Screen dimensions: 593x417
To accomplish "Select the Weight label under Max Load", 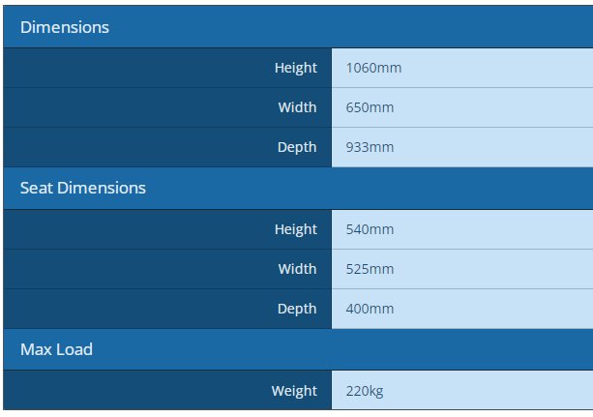I will (294, 391).
